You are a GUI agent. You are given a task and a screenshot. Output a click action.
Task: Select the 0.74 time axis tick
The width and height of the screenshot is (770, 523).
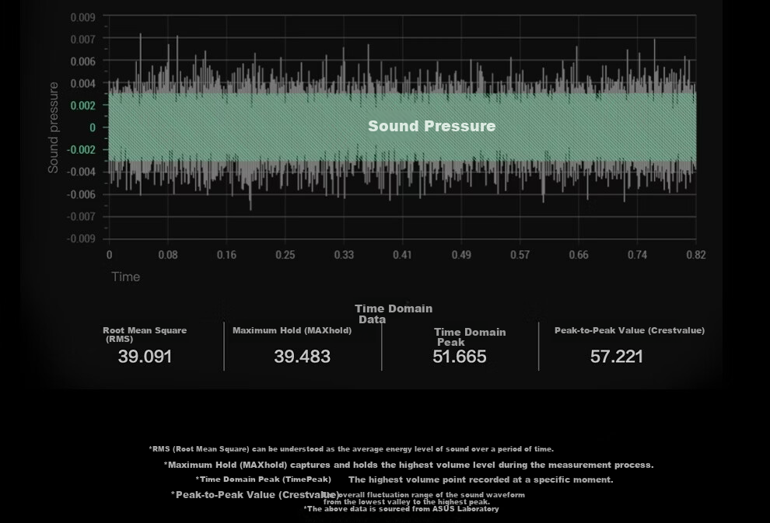point(637,255)
